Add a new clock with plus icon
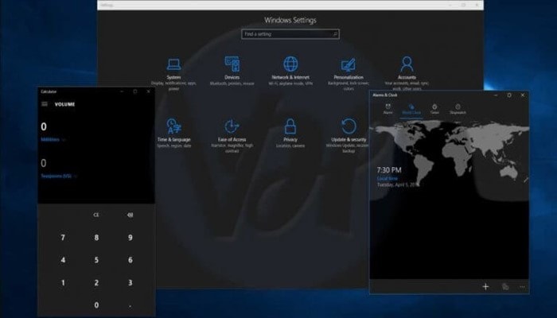The image size is (557, 318). point(485,287)
